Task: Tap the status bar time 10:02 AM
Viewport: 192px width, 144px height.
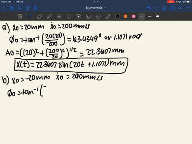Action: tap(6, 2)
